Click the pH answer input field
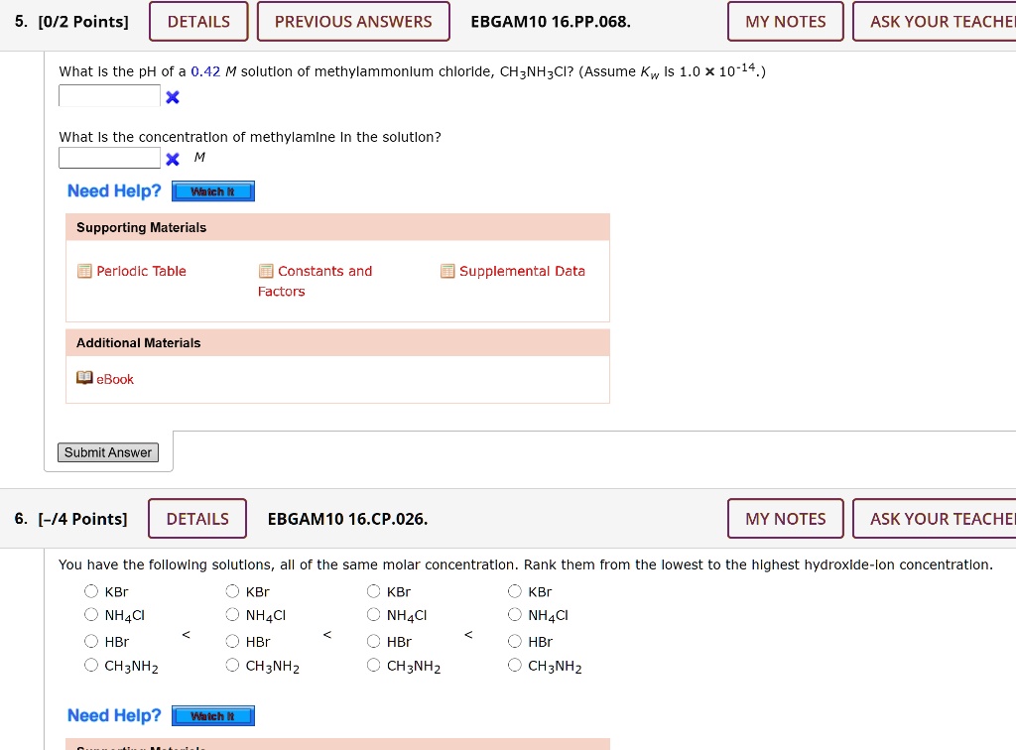The width and height of the screenshot is (1016, 750). (x=109, y=96)
